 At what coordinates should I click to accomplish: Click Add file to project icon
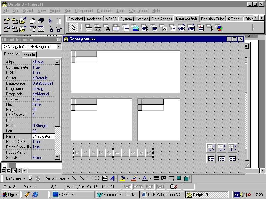23,21
